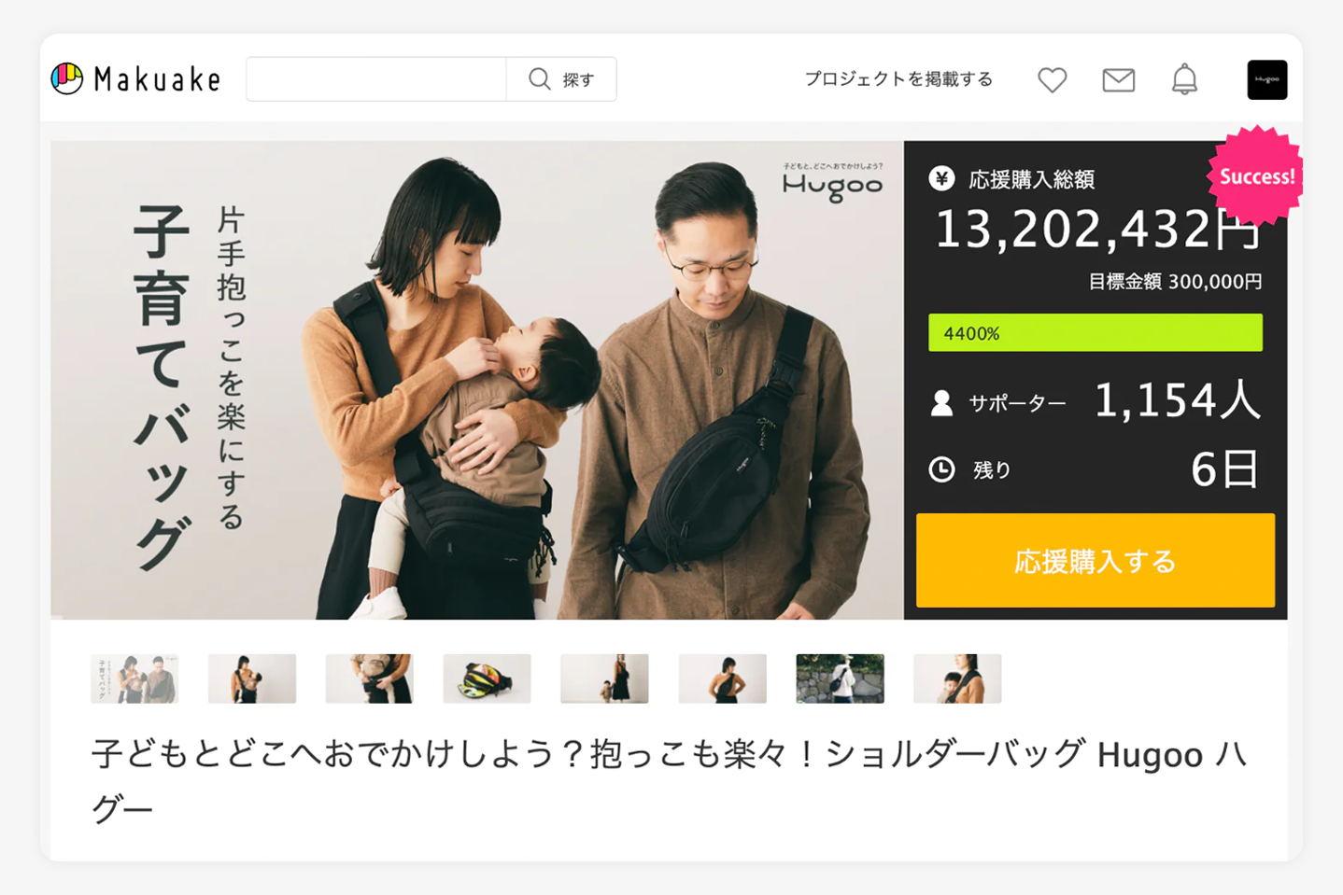This screenshot has height=895, width=1343.
Task: Click the 4400% progress bar
Action: point(1096,333)
